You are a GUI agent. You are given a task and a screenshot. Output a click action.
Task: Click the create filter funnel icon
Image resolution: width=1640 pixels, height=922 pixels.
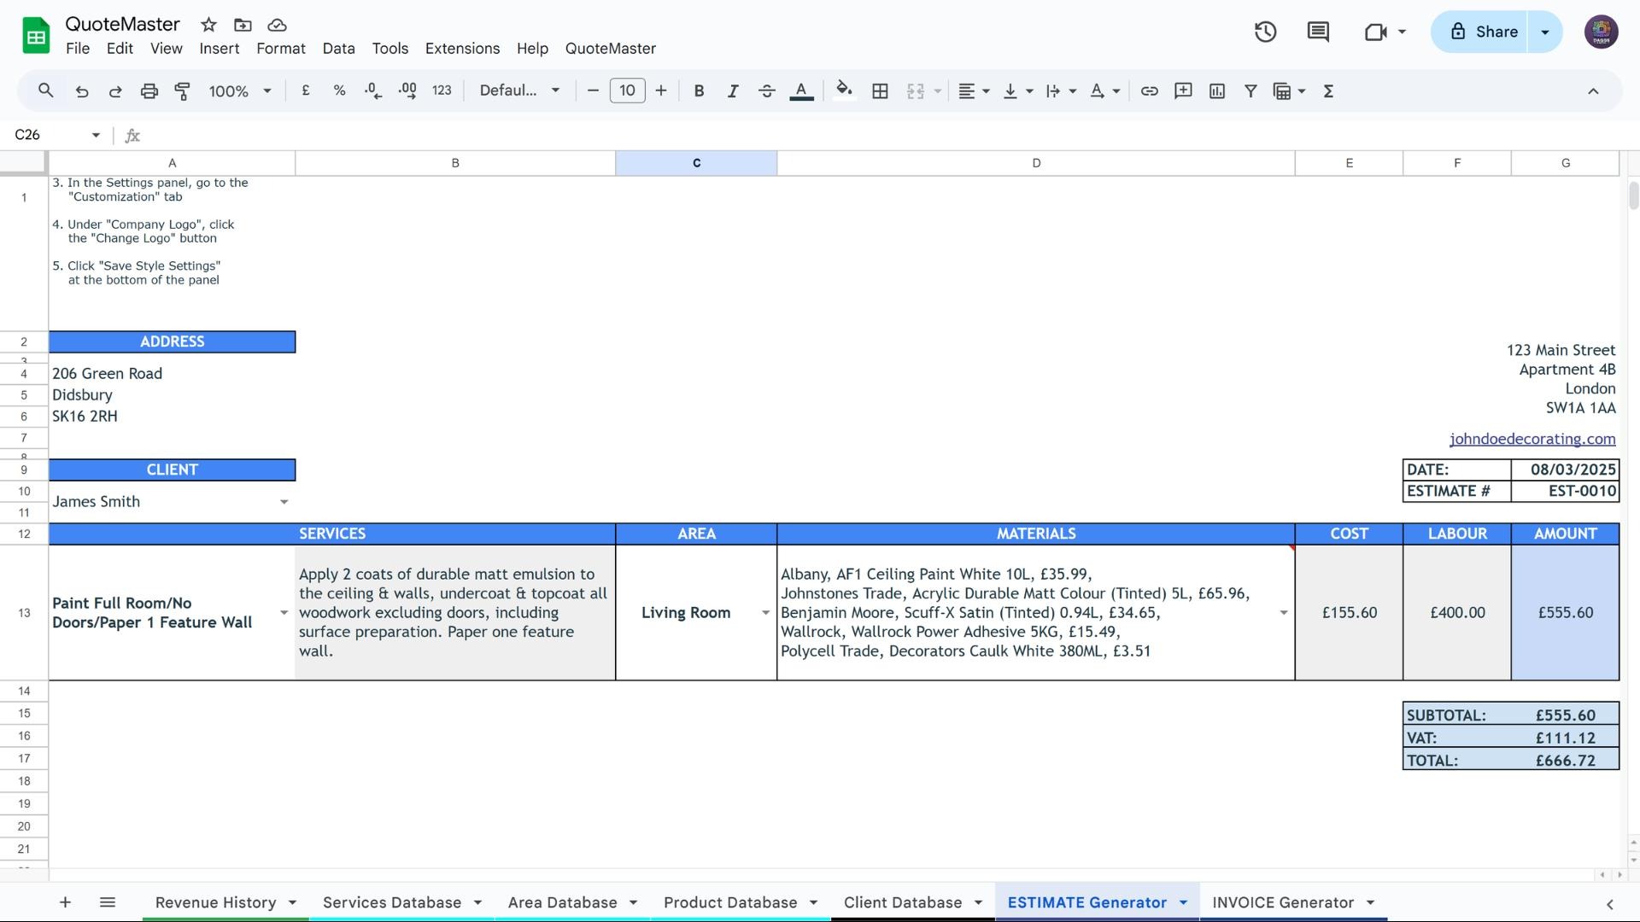pyautogui.click(x=1250, y=91)
